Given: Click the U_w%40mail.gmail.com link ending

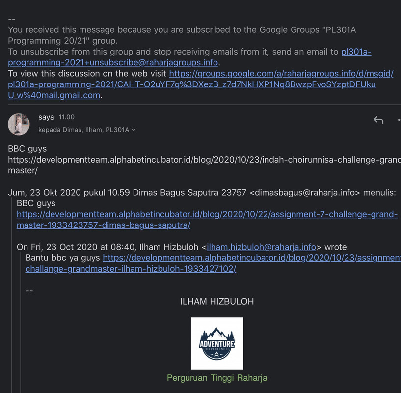Looking at the screenshot, I should 54,95.
